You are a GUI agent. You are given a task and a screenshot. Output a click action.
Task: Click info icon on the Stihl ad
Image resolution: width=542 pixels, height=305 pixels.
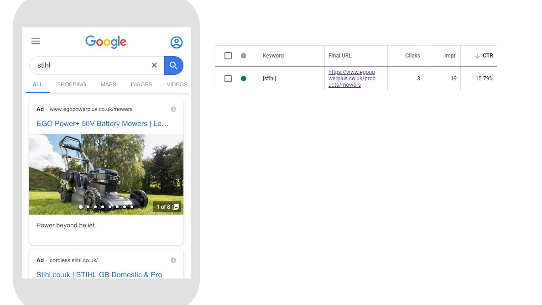[173, 260]
